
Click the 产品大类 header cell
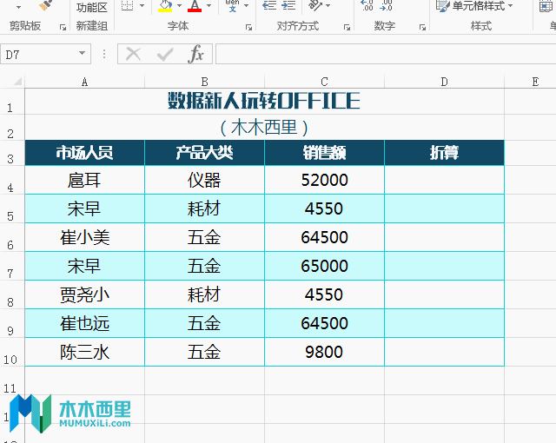205,153
